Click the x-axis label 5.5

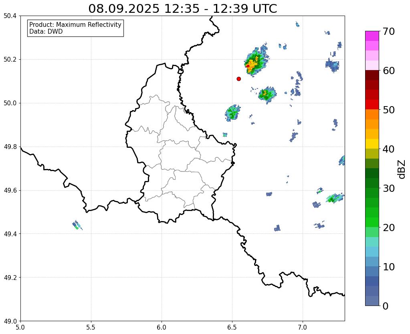pyautogui.click(x=91, y=327)
